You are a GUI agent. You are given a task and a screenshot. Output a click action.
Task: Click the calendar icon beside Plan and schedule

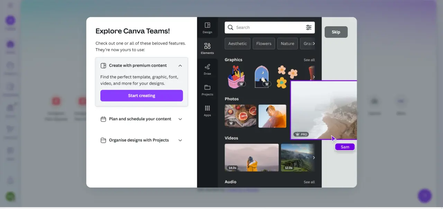pos(103,119)
